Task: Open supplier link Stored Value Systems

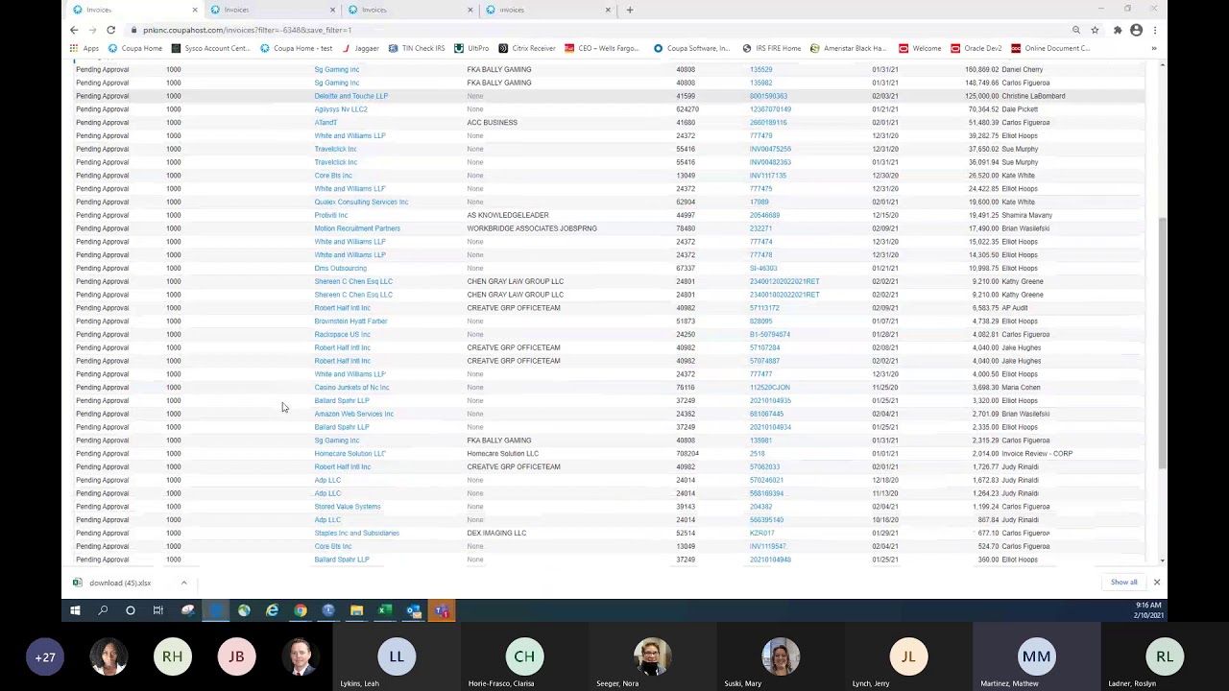Action: (x=347, y=507)
